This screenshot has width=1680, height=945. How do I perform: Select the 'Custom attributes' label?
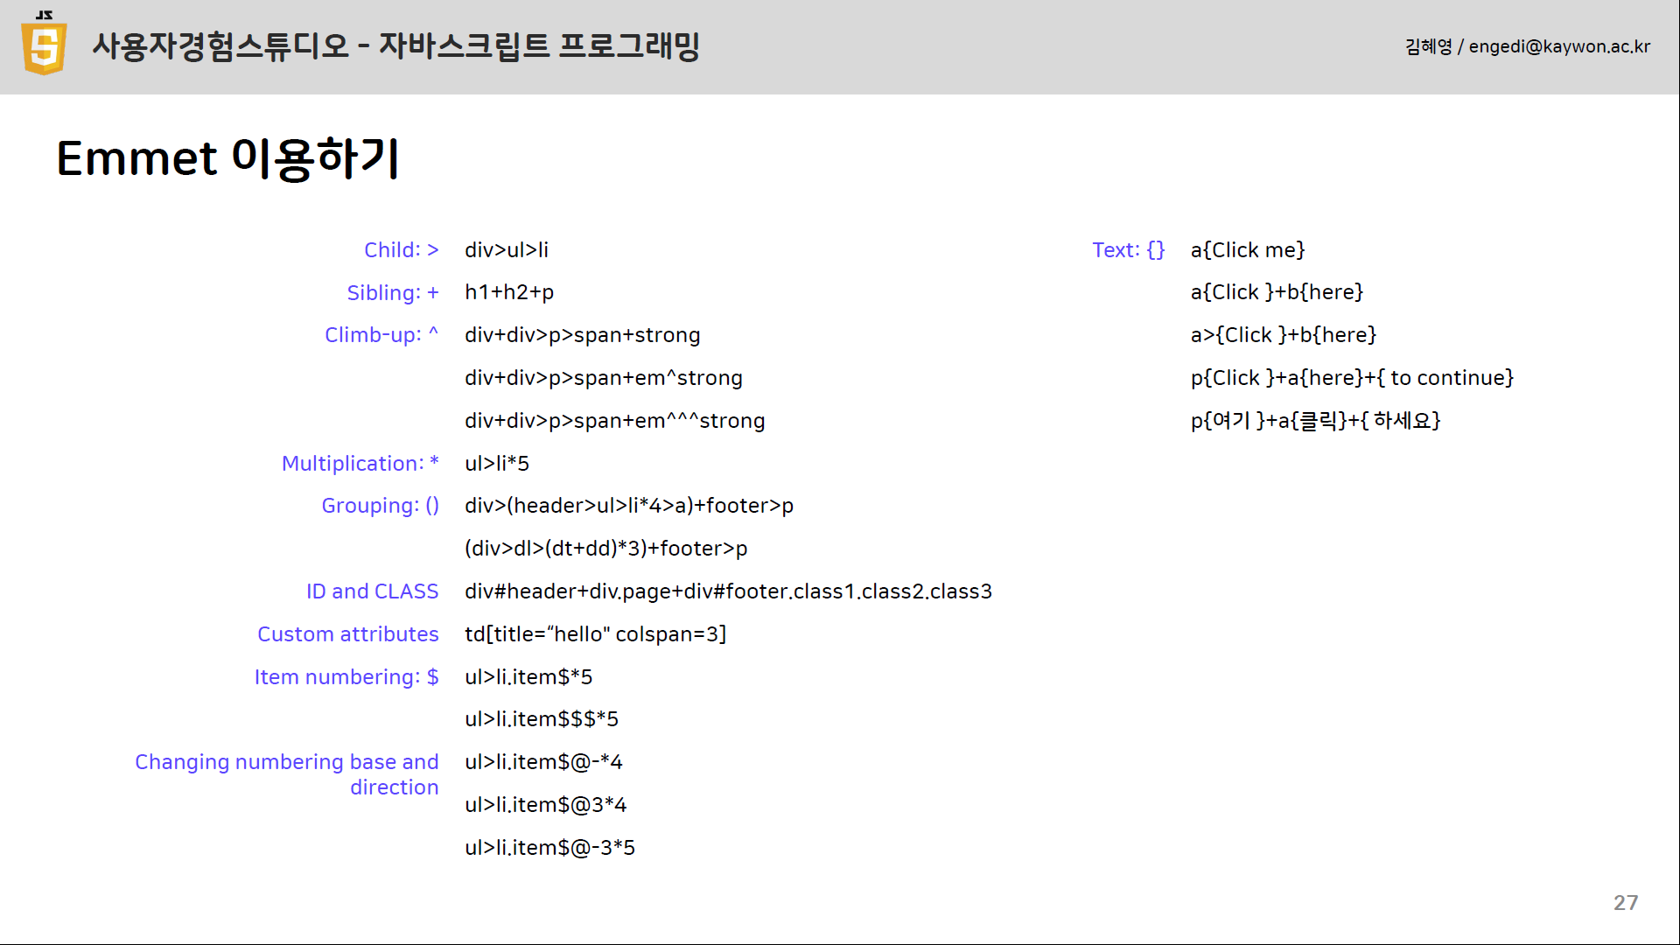347,634
